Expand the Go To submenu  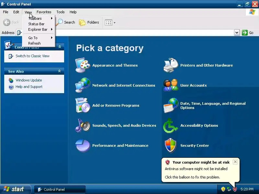point(39,38)
